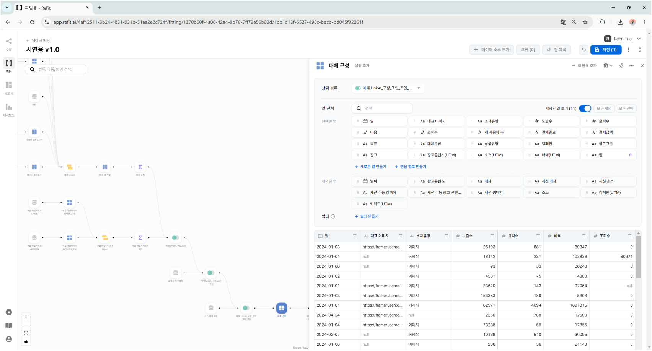This screenshot has width=652, height=351.
Task: Select the 매체 집계 sigma node
Action: 140,167
